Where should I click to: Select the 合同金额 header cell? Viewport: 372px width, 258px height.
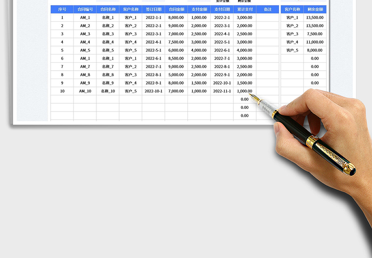click(x=176, y=9)
